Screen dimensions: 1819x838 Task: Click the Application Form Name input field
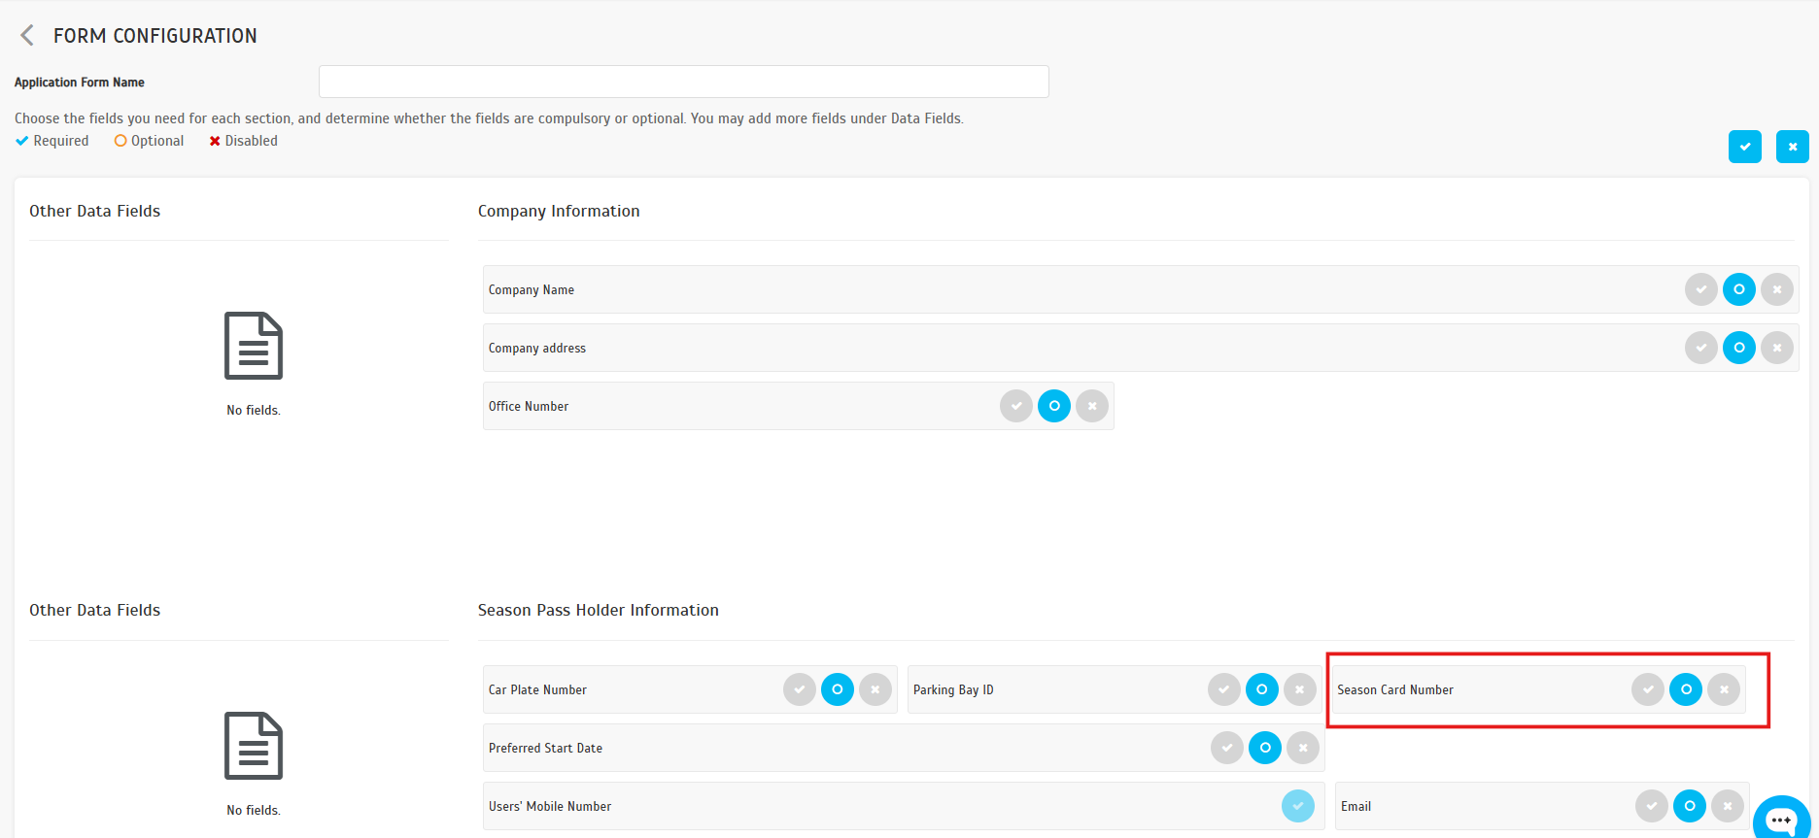click(683, 82)
